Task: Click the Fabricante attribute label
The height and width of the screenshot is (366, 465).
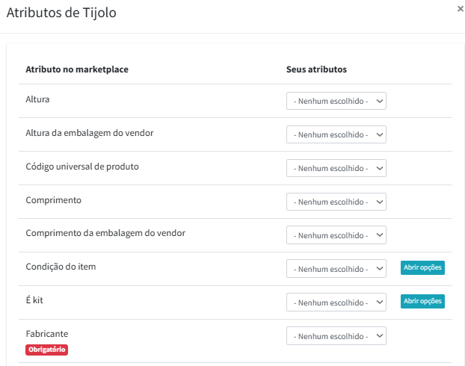Action: pyautogui.click(x=47, y=333)
